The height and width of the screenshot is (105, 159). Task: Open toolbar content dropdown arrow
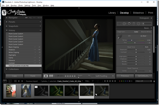click(x=113, y=76)
